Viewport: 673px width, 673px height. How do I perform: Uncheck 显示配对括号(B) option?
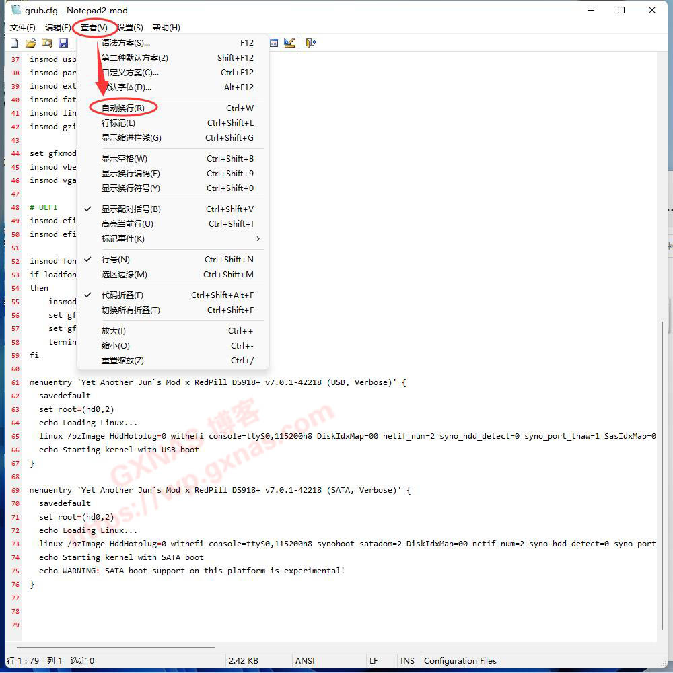tap(131, 209)
